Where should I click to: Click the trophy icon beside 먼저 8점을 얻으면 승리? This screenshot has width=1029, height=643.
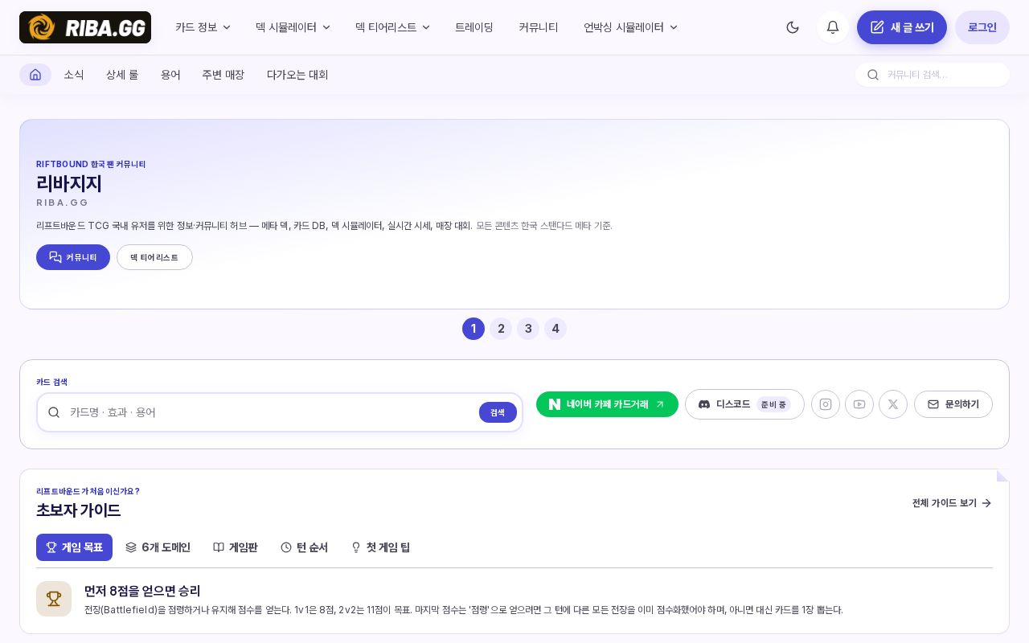54,599
